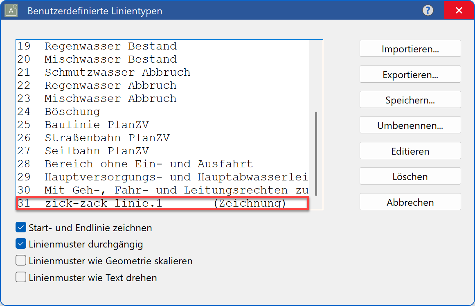Click the Exportieren button
Screen dimensions: 475x306
[x=410, y=74]
